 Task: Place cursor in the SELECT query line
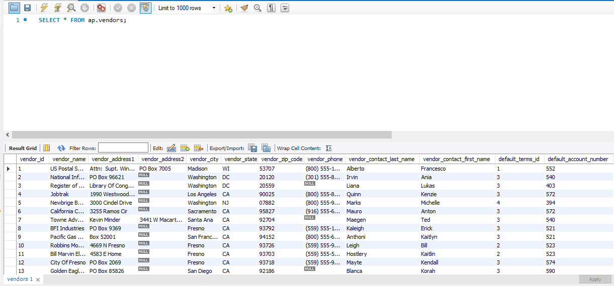click(x=82, y=21)
